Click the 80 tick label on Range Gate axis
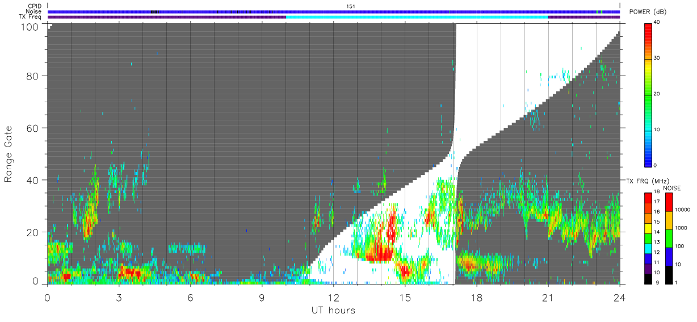This screenshot has height=322, width=697. click(32, 76)
